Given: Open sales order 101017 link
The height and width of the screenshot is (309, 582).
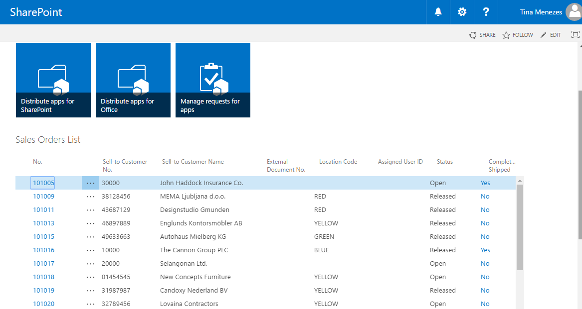Looking at the screenshot, I should pyautogui.click(x=43, y=263).
